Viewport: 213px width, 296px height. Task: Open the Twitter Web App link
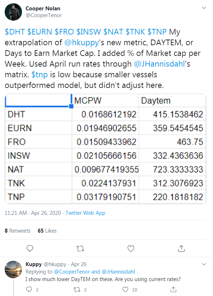[x=85, y=213]
